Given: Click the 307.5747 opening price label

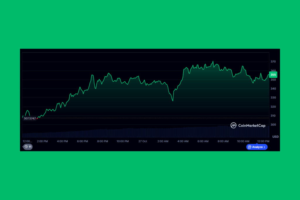Looking at the screenshot, I should (x=30, y=118).
